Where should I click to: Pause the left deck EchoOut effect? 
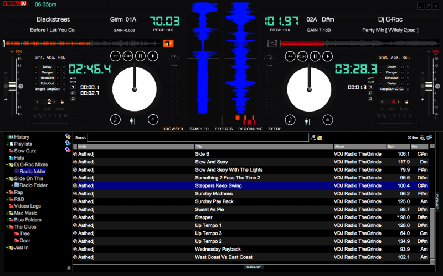pyautogui.click(x=58, y=84)
